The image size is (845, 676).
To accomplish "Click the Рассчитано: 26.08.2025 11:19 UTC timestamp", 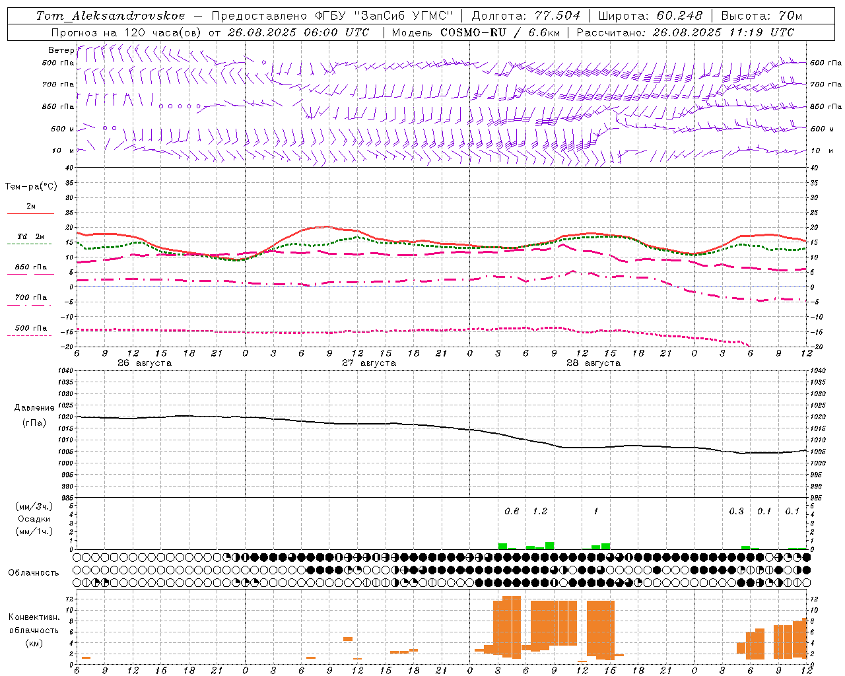I will coord(686,32).
